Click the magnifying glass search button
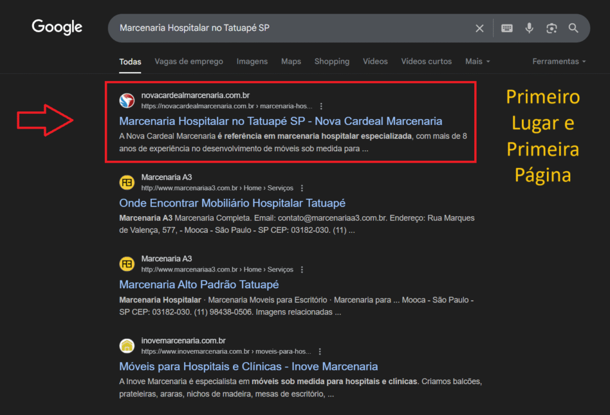610x415 pixels. pyautogui.click(x=574, y=28)
